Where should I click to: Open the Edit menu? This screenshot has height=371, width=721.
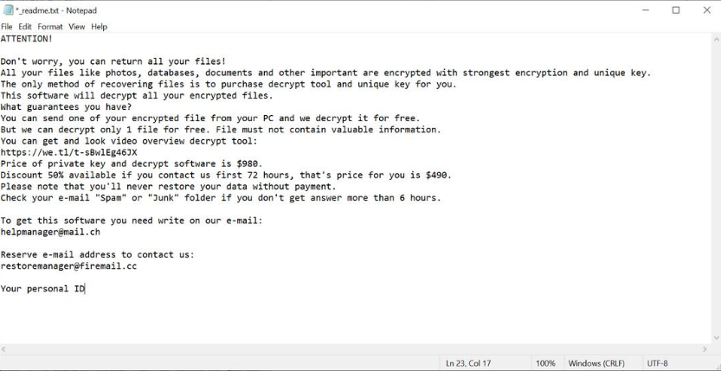coord(25,27)
